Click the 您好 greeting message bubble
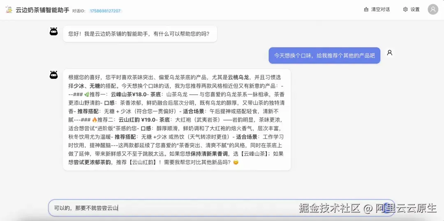The height and width of the screenshot is (221, 444). tap(140, 34)
